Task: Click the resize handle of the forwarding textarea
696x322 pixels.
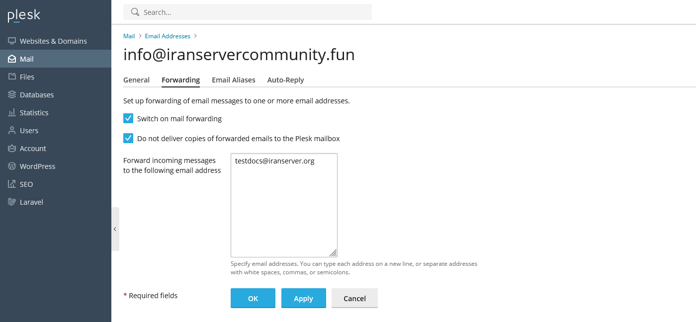Action: point(333,253)
